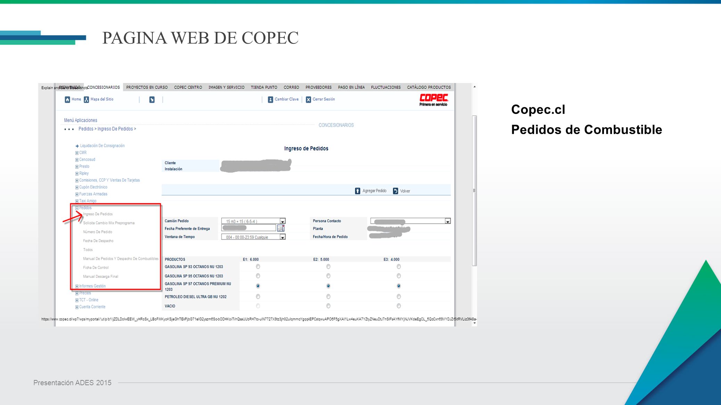
Task: Click the Cambiar Clave user icon
Action: point(271,100)
